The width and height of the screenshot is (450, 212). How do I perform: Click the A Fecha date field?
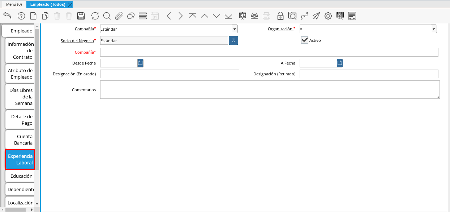[x=318, y=63]
